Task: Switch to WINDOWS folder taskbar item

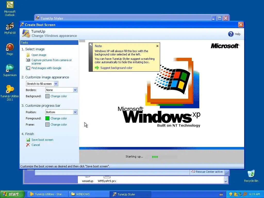Action: 89,194
